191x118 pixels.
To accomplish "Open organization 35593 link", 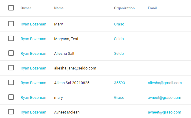I will tap(119, 83).
